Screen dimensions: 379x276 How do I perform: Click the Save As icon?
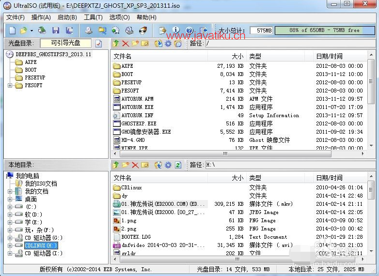[69, 31]
